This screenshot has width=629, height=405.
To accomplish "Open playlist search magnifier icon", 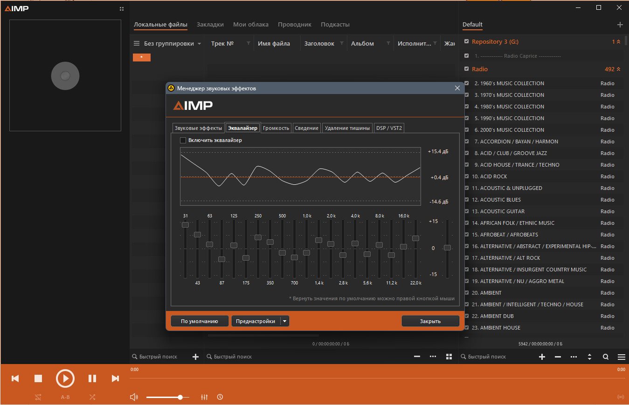I will click(606, 357).
